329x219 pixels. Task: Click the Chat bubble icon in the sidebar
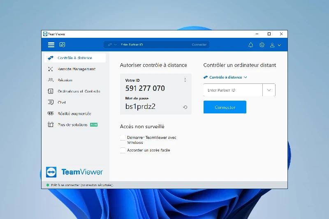tap(51, 102)
